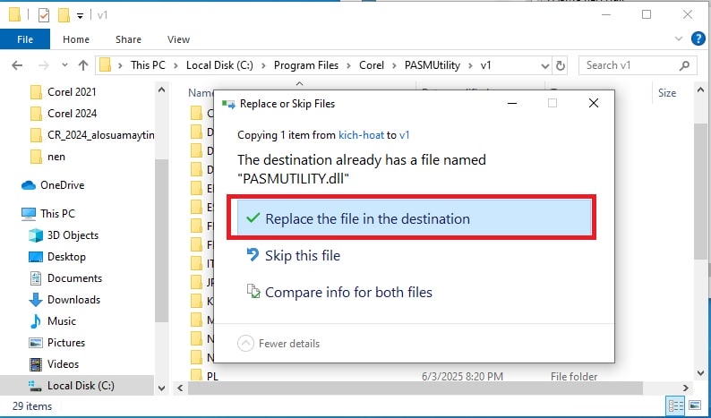
Task: Expand the ribbon with chevron
Action: pyautogui.click(x=679, y=39)
